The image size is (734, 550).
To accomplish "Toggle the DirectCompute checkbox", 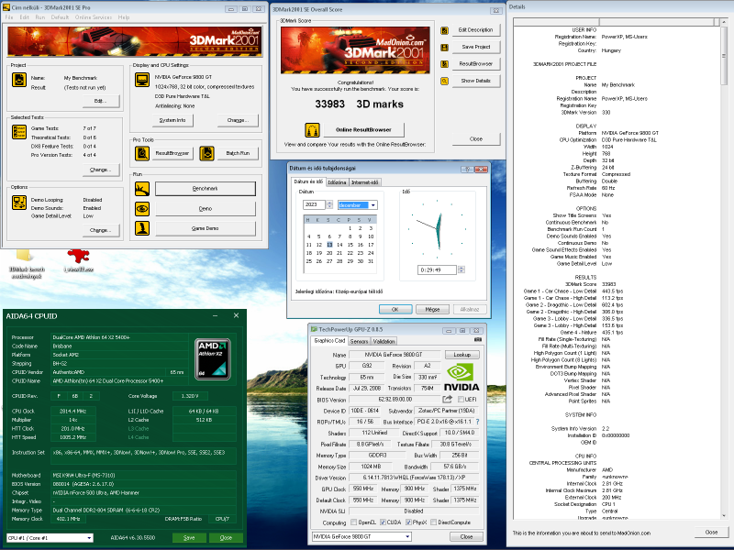I will 433,522.
